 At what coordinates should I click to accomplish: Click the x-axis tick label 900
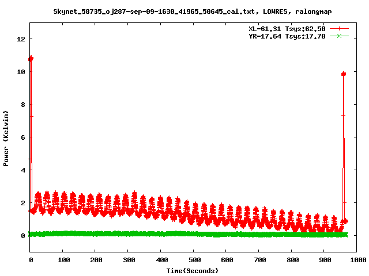point(325,260)
